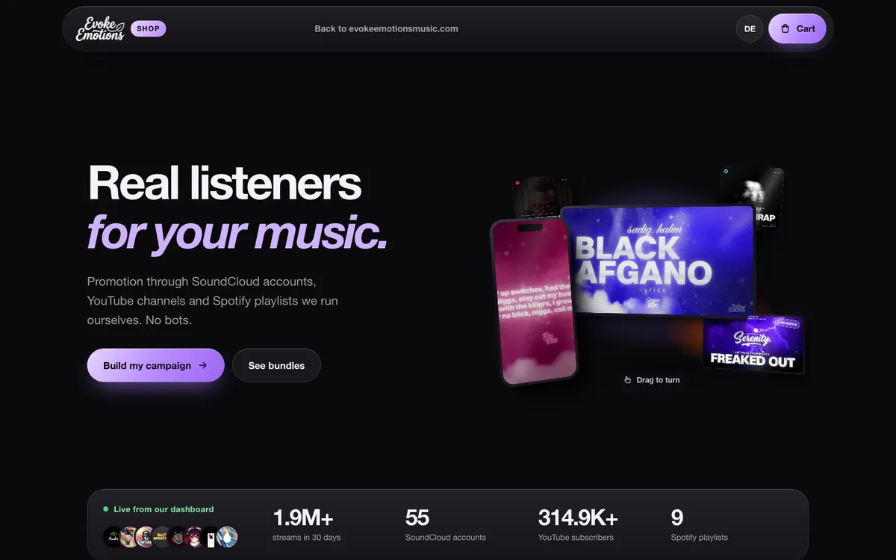Screen dimensions: 896x560
Task: Click the YouTube subscribers label
Action: [x=576, y=538]
